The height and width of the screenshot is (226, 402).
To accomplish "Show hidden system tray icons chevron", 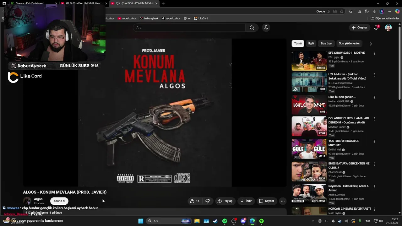I will (313, 221).
